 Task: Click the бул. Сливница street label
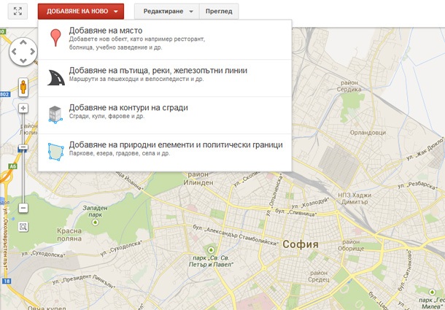(295, 212)
